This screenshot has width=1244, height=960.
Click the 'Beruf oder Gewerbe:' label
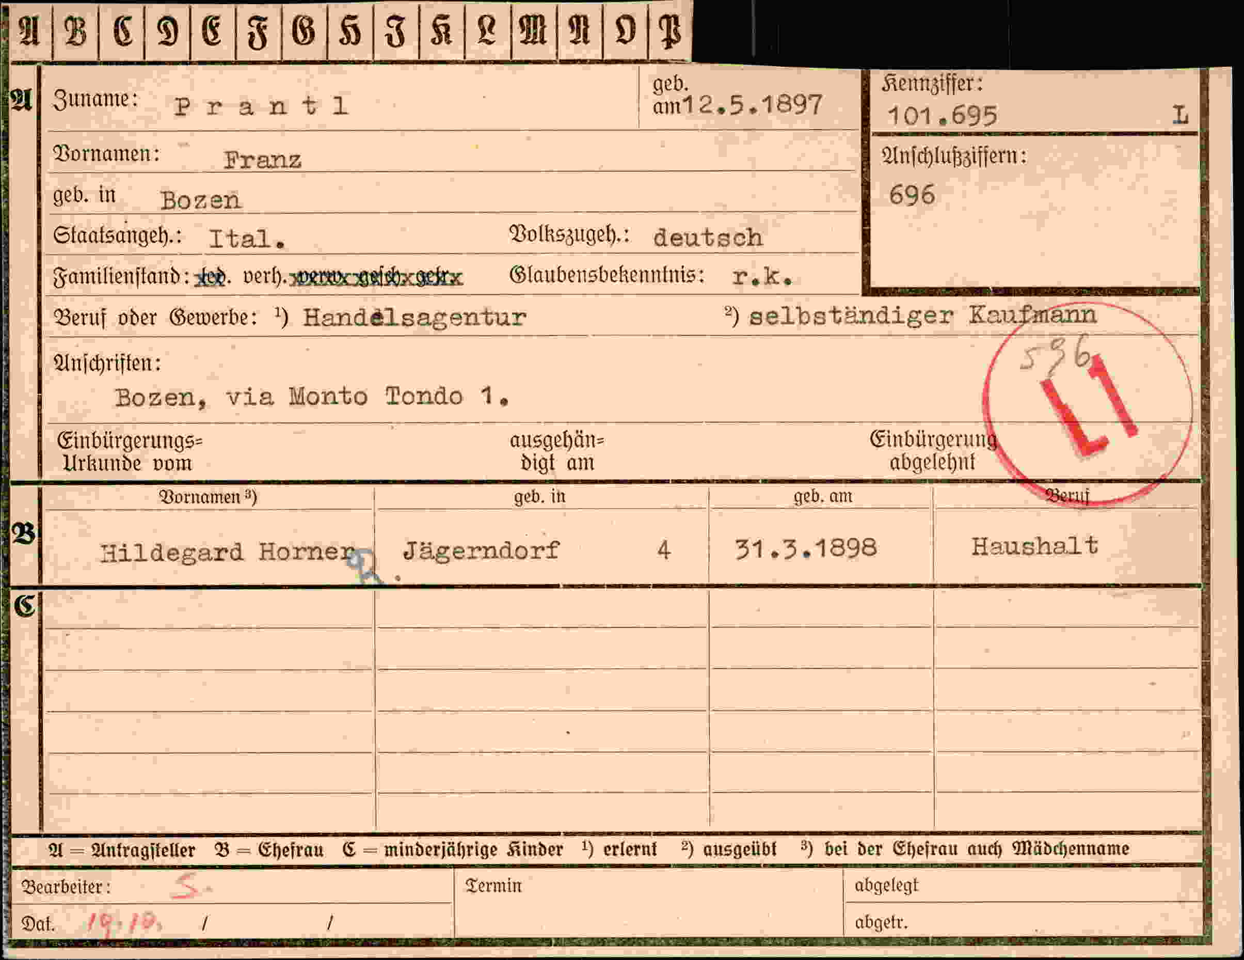155,318
